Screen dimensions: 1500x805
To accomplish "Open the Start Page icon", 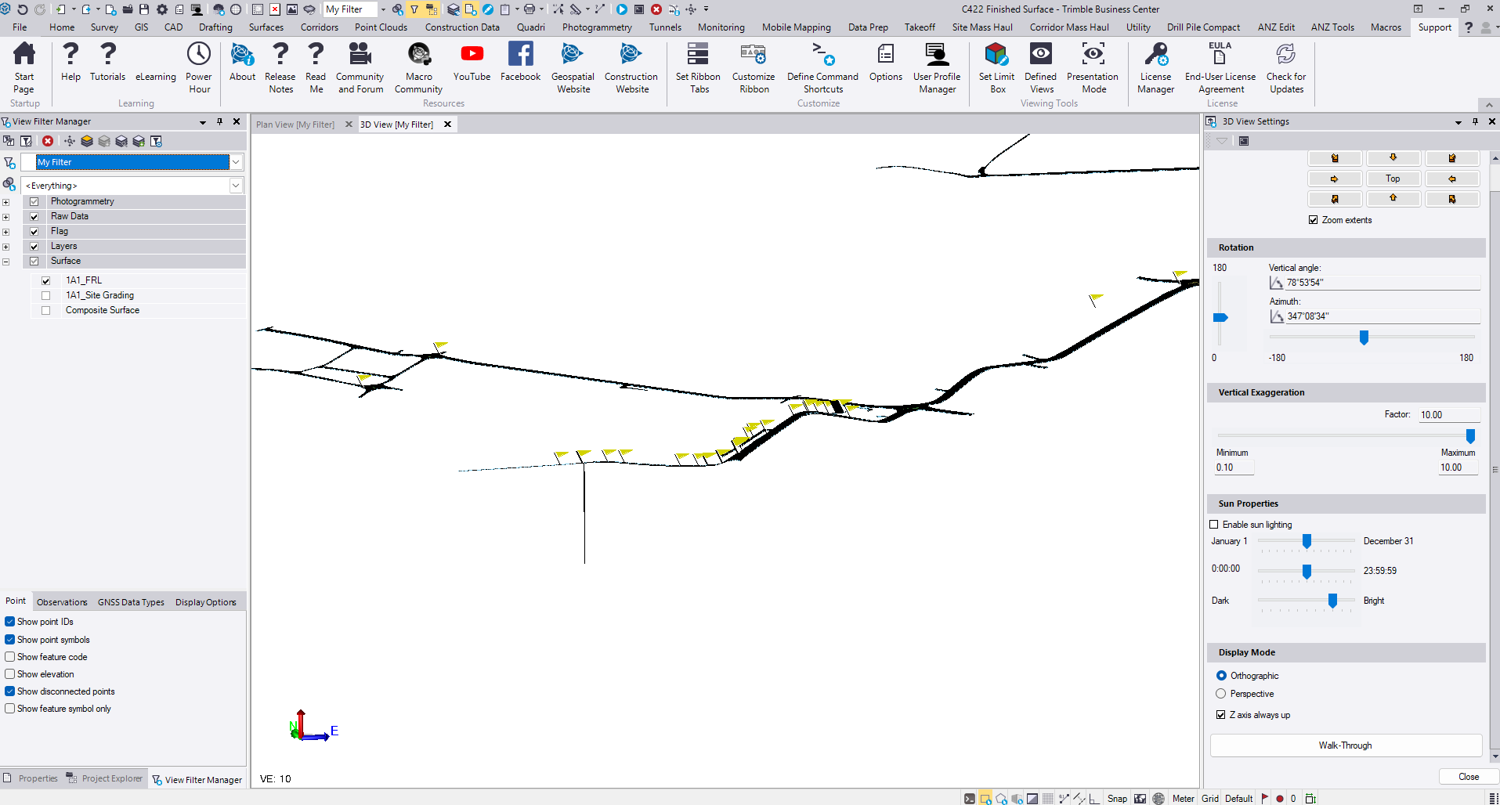I will [24, 68].
